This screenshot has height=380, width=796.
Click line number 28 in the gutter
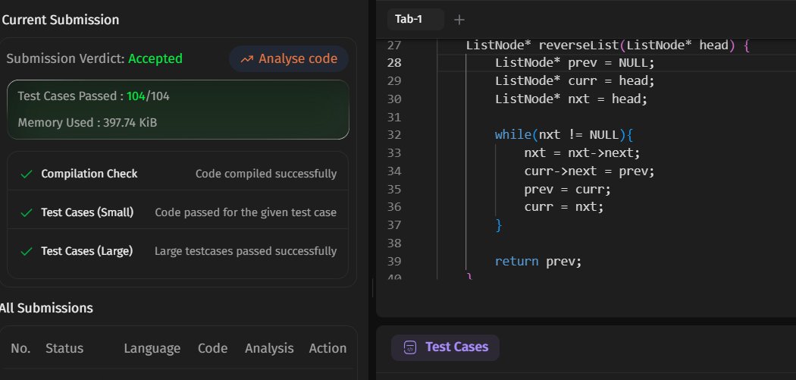click(x=394, y=63)
